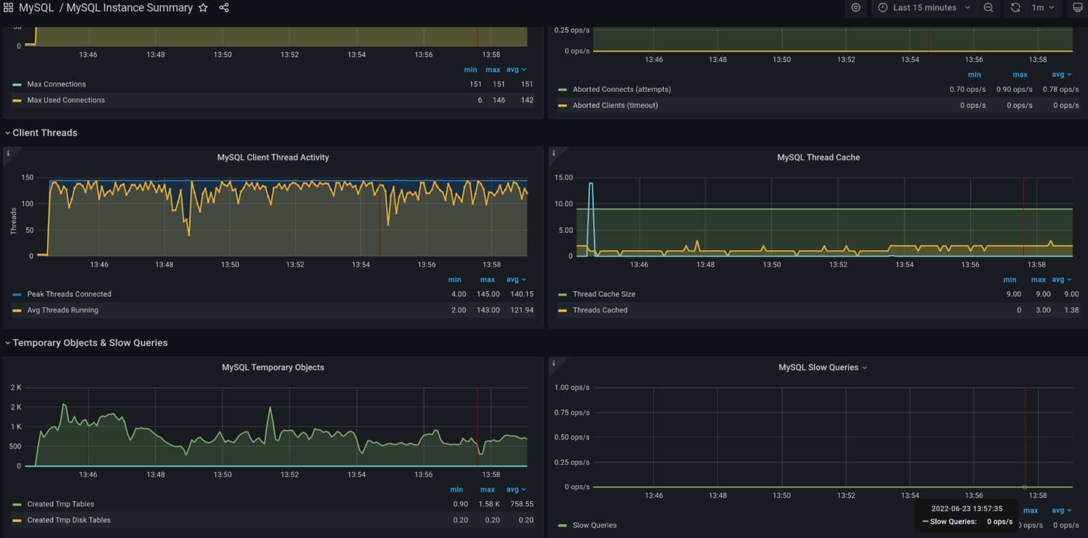Open dashboard settings gear
Screen dimensions: 1088x538
coord(856,8)
